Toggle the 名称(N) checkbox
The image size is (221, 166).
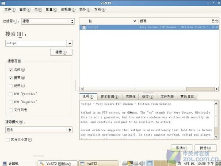pyautogui.click(x=11, y=70)
